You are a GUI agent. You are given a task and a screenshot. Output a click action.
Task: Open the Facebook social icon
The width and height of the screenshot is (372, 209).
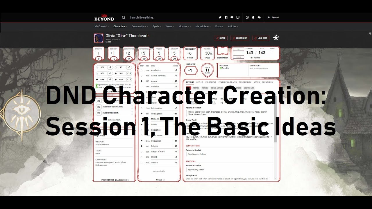(x=226, y=17)
